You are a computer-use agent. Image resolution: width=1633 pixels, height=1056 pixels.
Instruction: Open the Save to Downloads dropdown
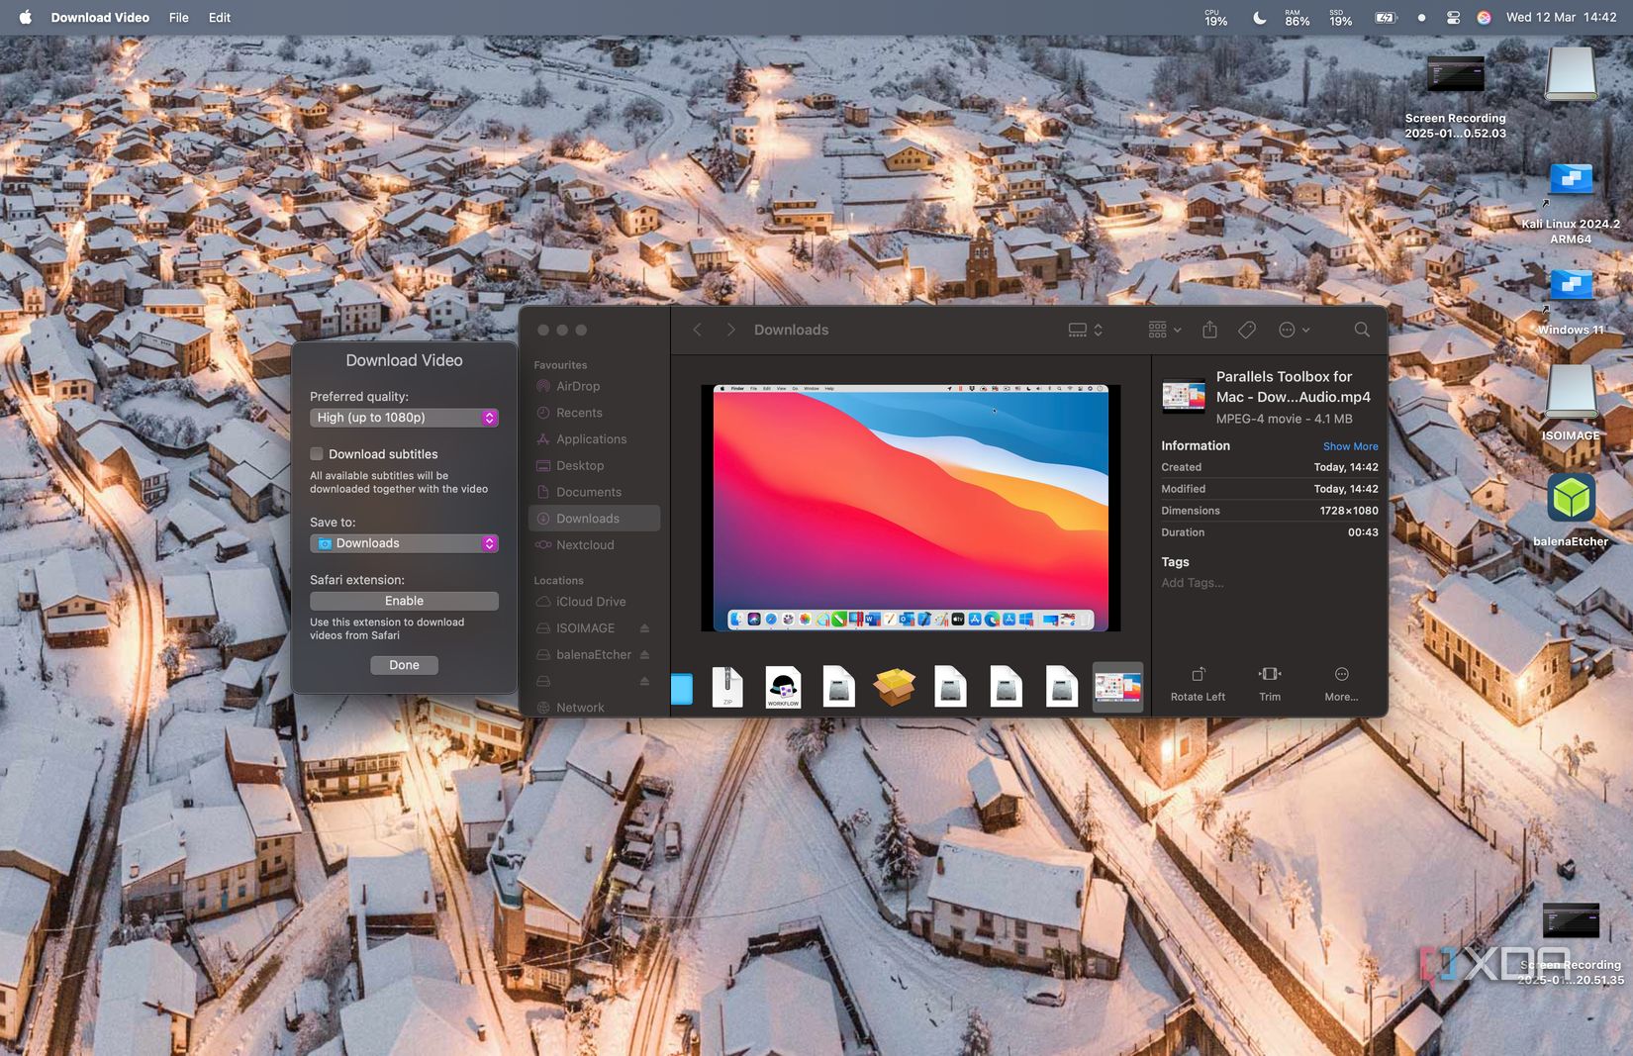(x=404, y=543)
